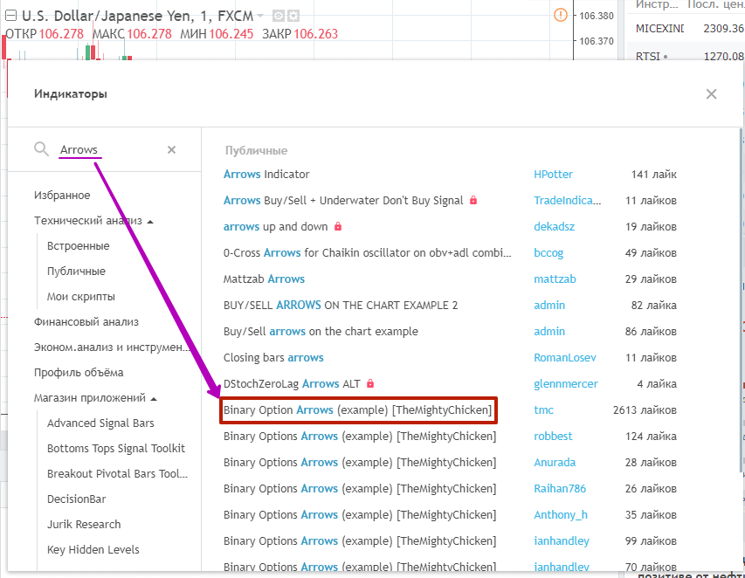
Task: Add Binary Option Arrows [TheMightyChicken] by tmc
Action: point(357,410)
